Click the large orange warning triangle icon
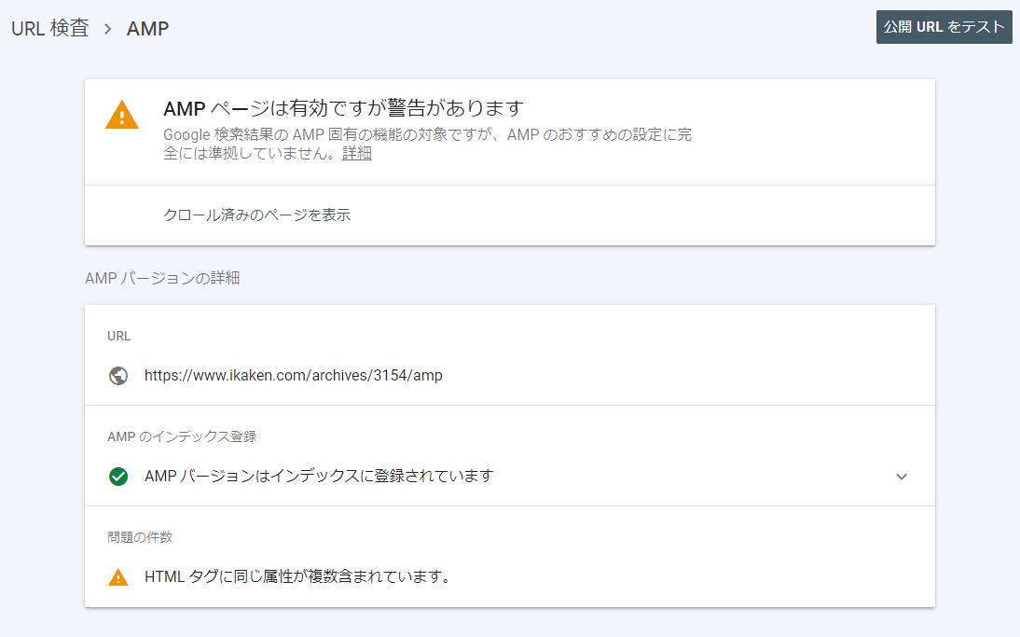The width and height of the screenshot is (1020, 637). [x=121, y=115]
